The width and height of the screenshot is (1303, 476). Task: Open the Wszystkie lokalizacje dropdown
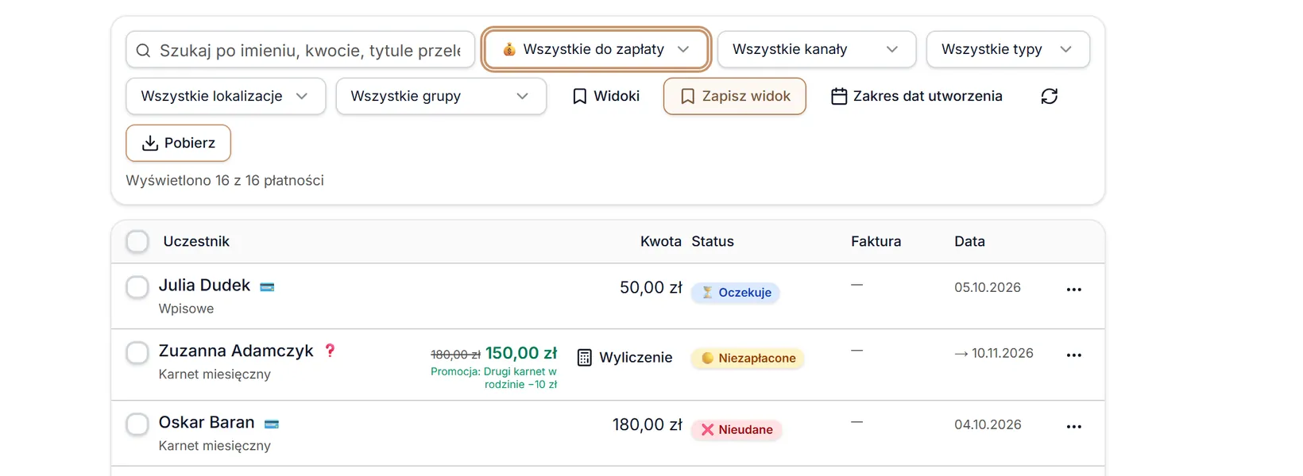click(x=226, y=96)
